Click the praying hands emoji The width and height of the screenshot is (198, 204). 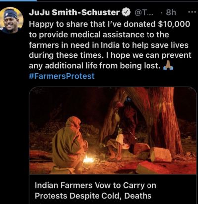pyautogui.click(x=168, y=66)
